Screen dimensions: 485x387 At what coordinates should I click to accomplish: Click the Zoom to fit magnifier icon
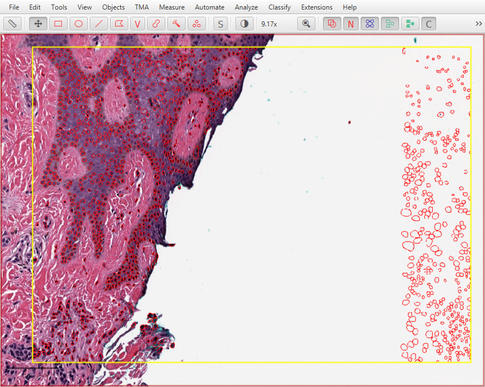(306, 24)
